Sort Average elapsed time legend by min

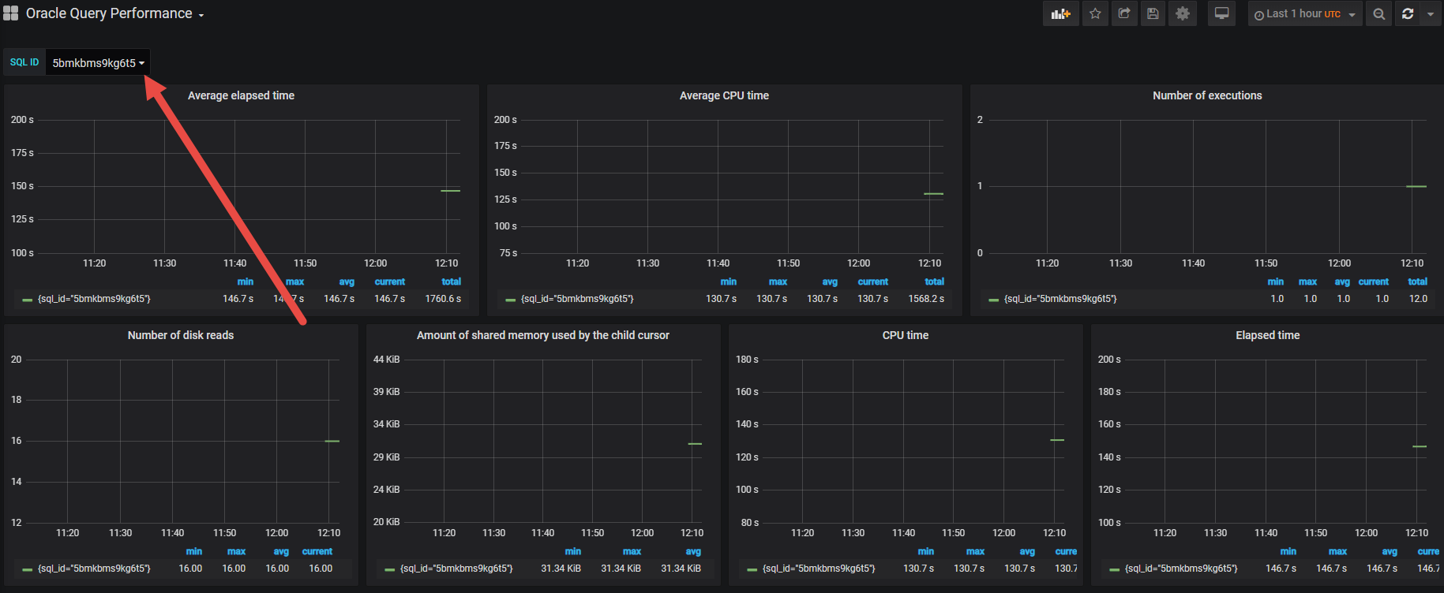[x=246, y=282]
